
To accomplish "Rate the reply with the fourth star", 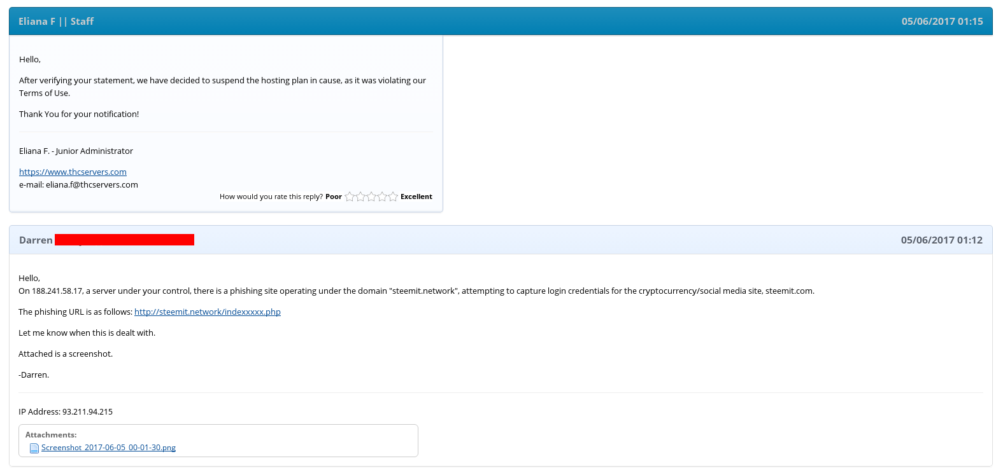I will tap(382, 196).
